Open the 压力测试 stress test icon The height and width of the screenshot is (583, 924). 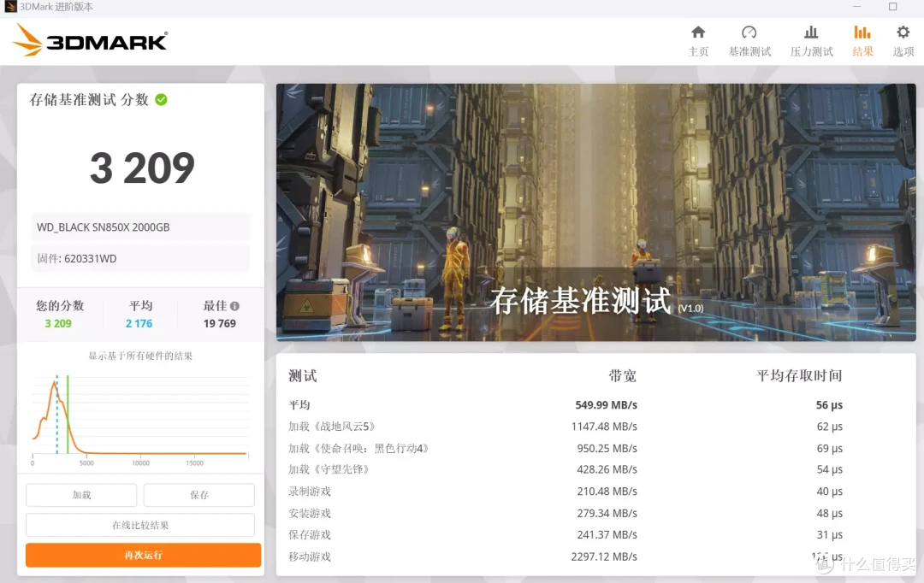click(811, 32)
